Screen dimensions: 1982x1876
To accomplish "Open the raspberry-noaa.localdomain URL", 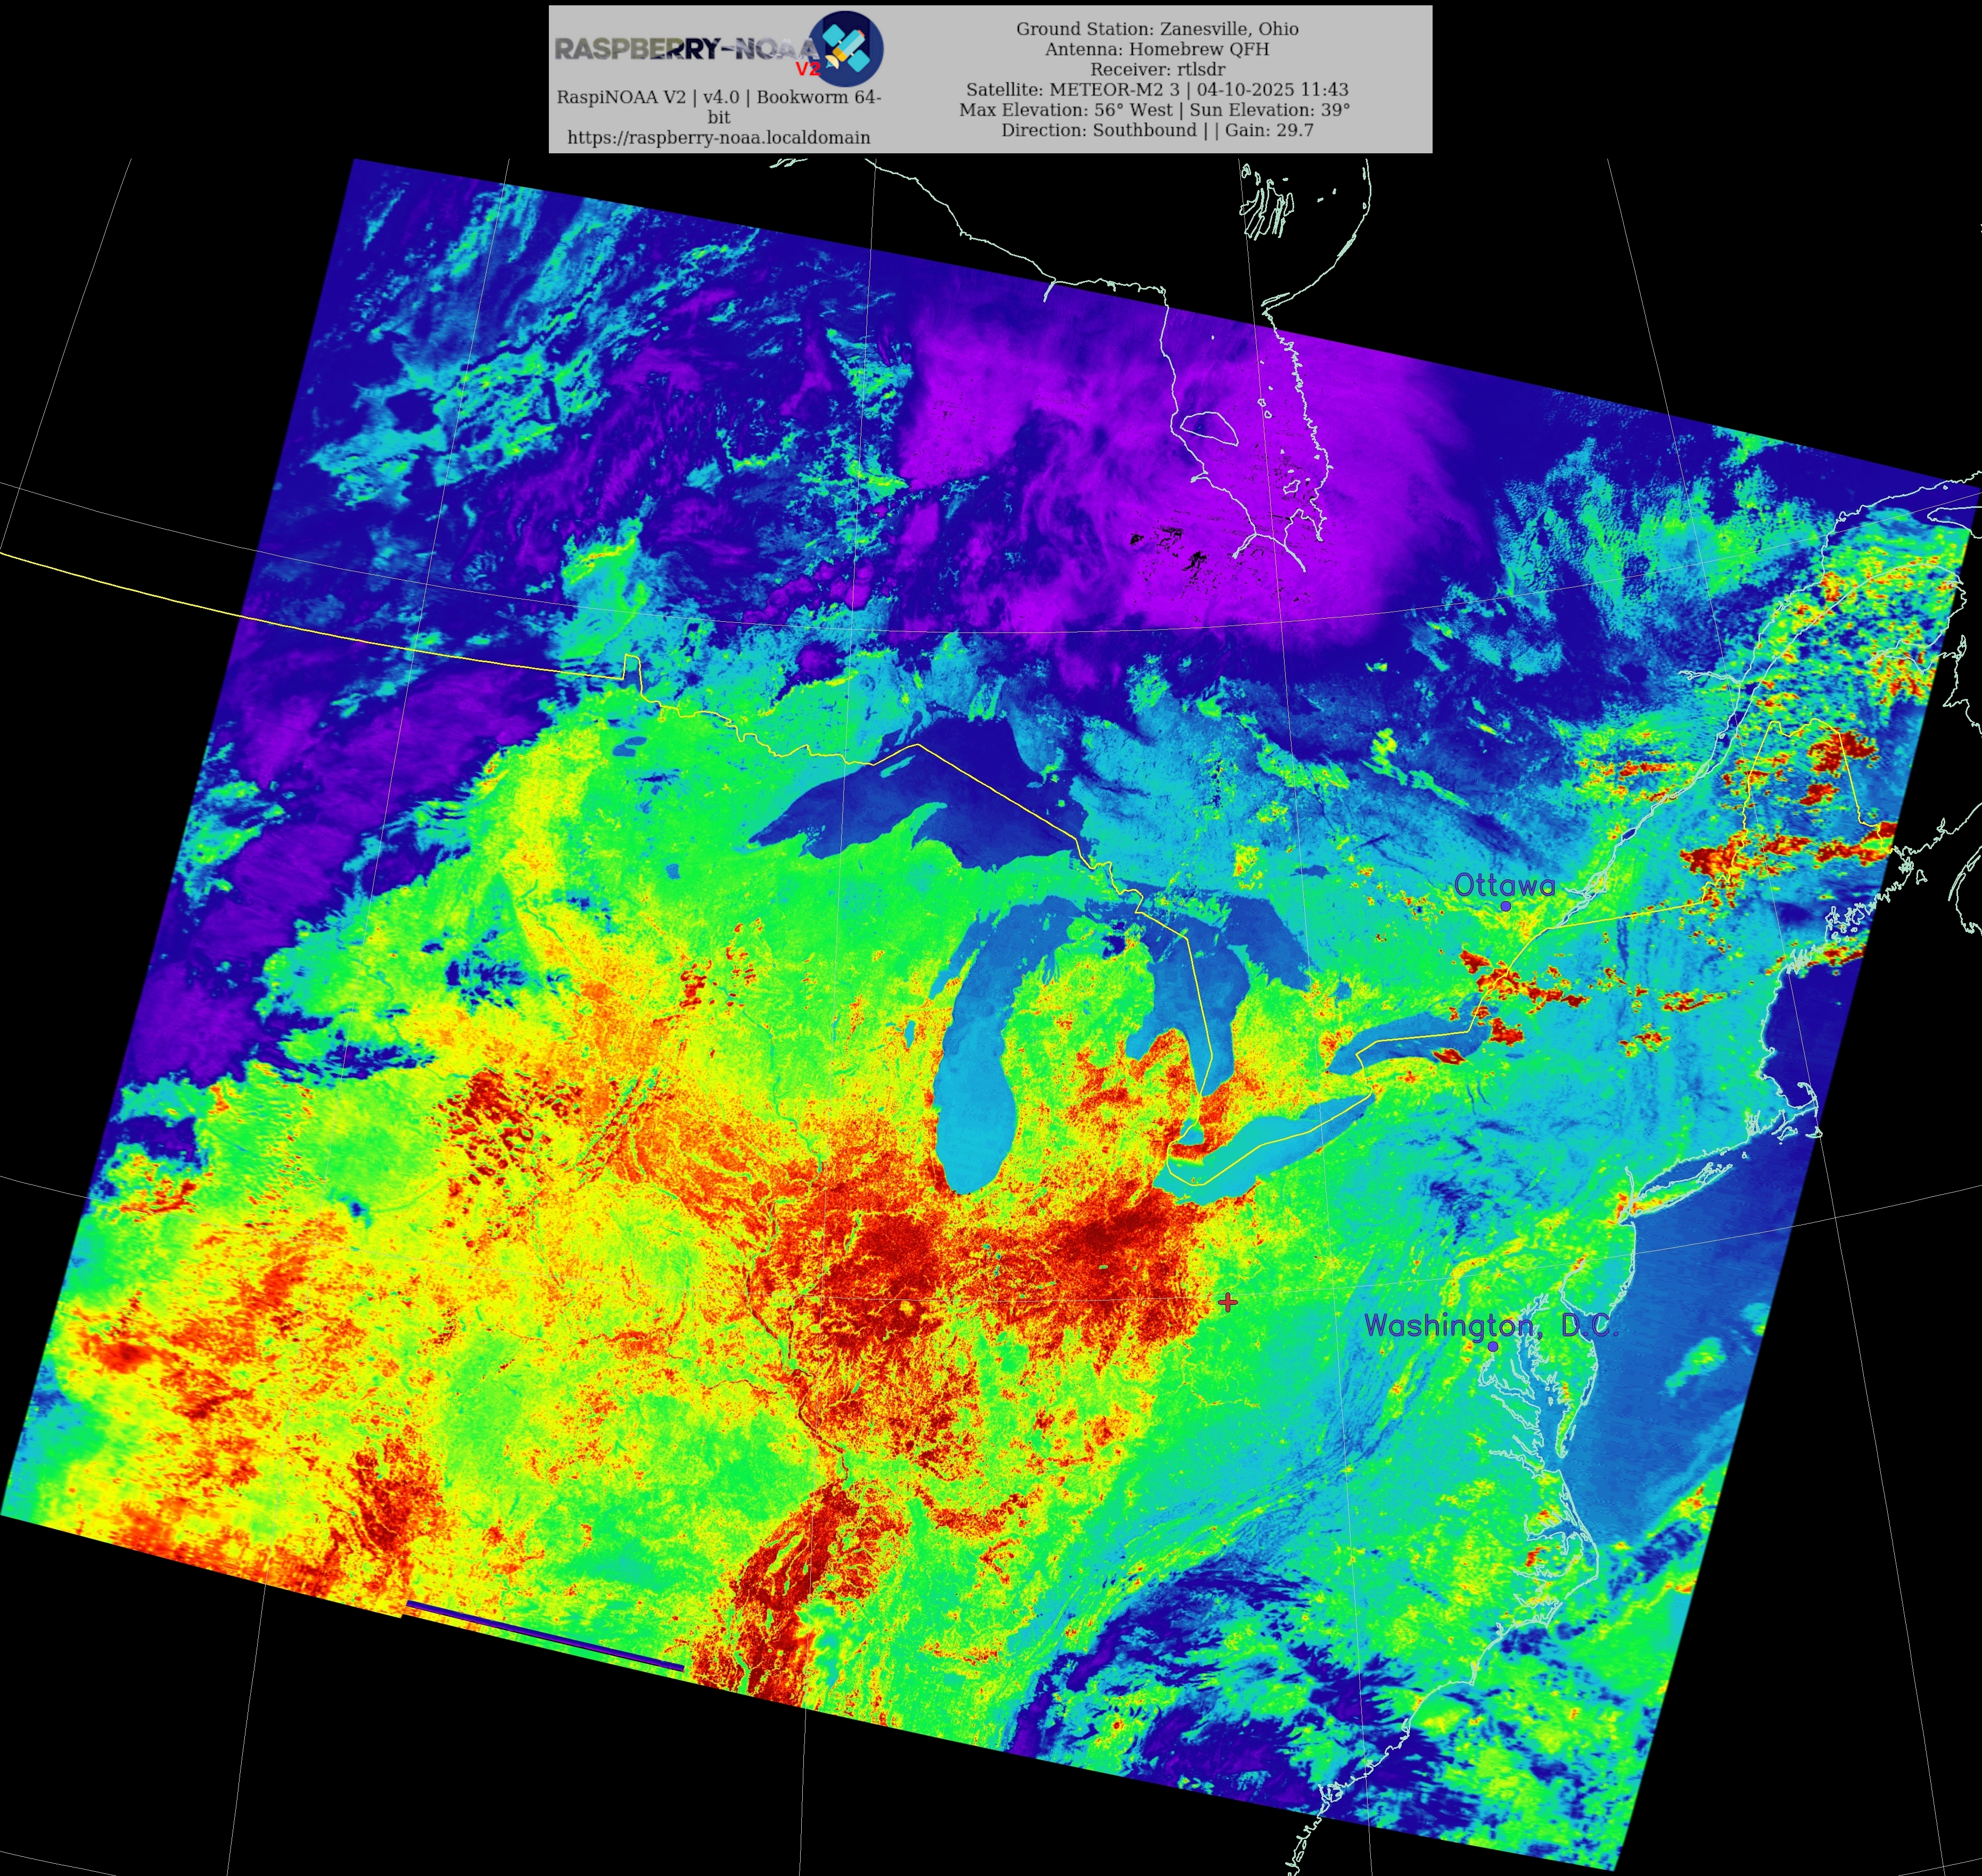I will point(718,137).
